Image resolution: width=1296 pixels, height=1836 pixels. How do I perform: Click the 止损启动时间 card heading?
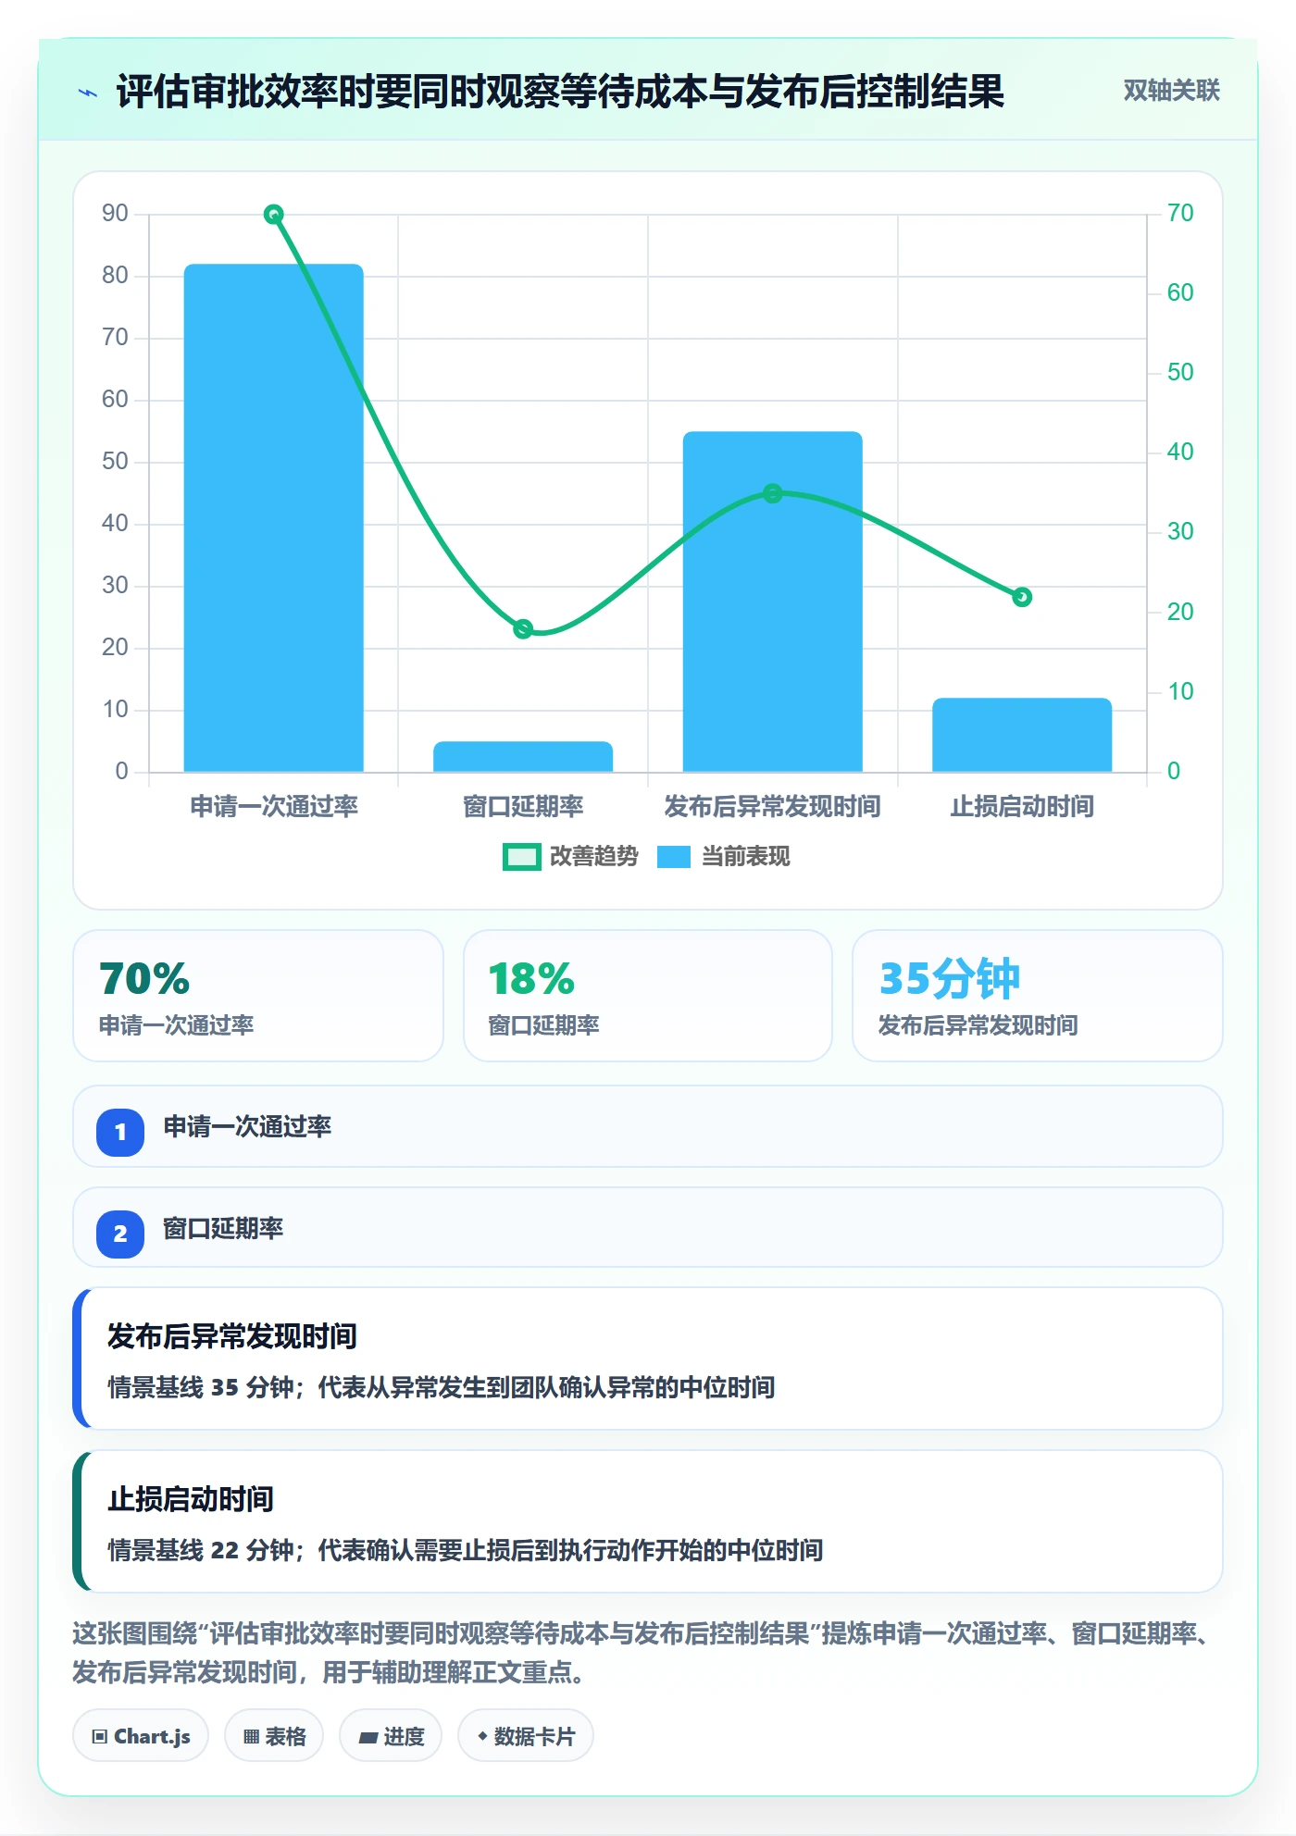point(191,1499)
